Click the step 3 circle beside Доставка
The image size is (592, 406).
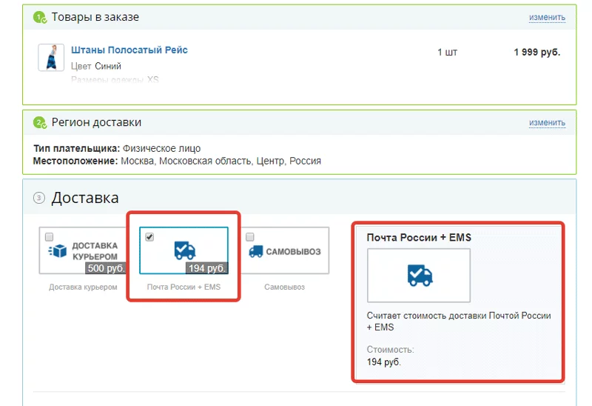tap(39, 198)
